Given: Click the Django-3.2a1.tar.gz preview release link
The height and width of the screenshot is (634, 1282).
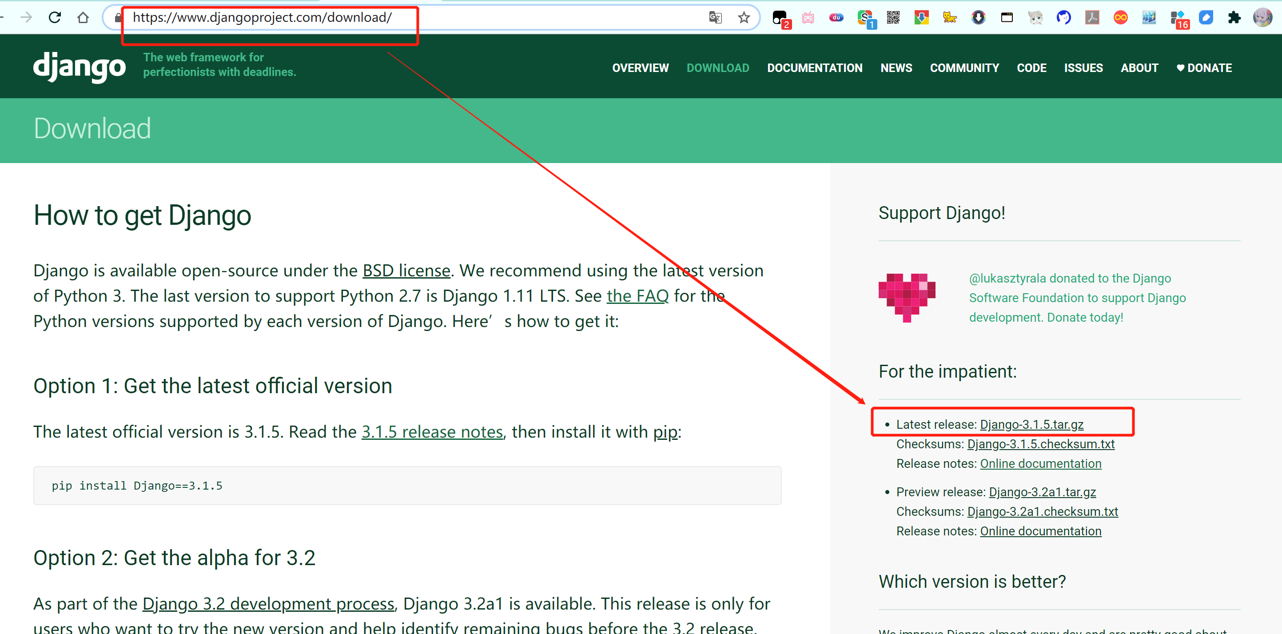Looking at the screenshot, I should (1043, 492).
